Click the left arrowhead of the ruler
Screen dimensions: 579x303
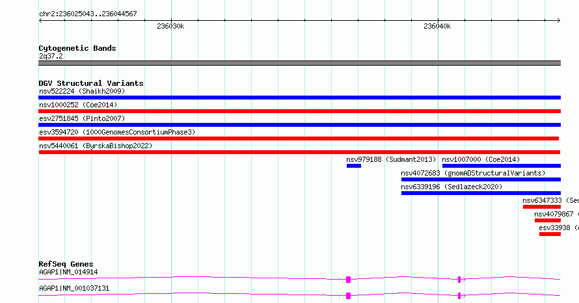point(40,21)
